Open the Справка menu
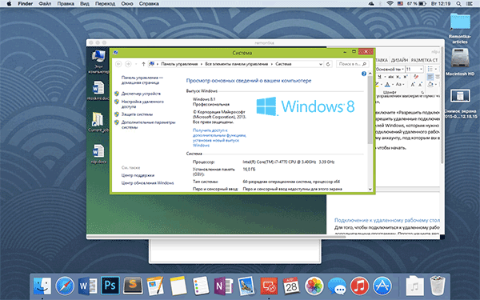480x300 pixels. coord(149,4)
